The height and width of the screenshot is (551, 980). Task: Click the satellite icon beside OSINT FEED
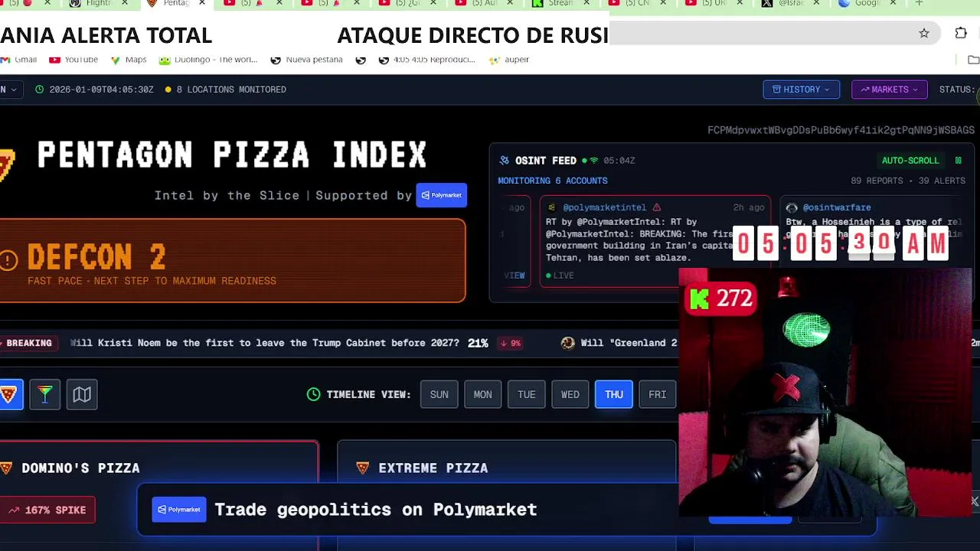click(x=504, y=161)
